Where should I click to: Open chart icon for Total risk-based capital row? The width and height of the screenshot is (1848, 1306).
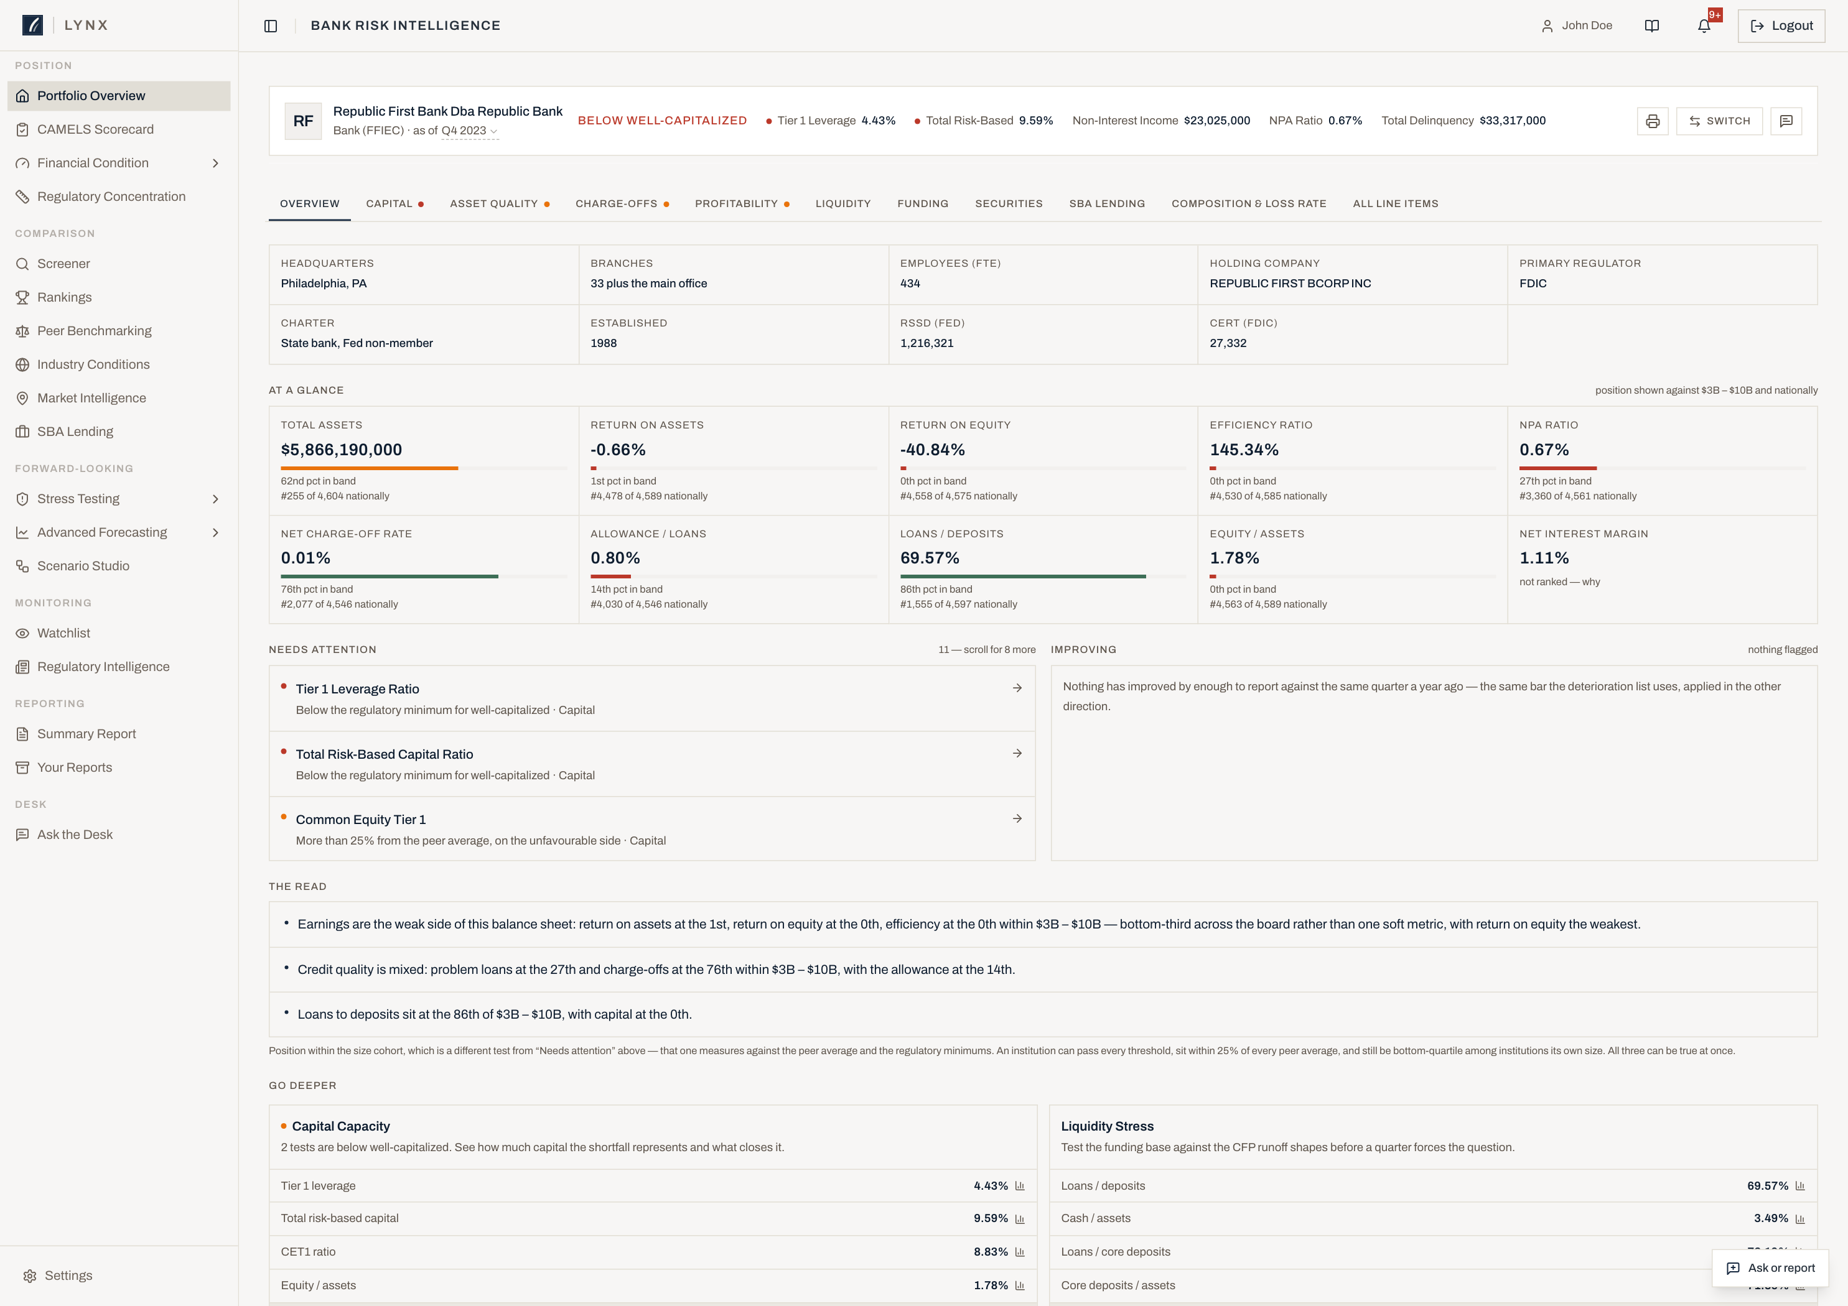pos(1020,1218)
